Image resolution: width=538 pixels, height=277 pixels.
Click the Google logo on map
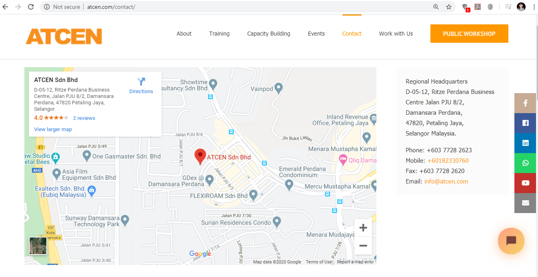point(200,254)
